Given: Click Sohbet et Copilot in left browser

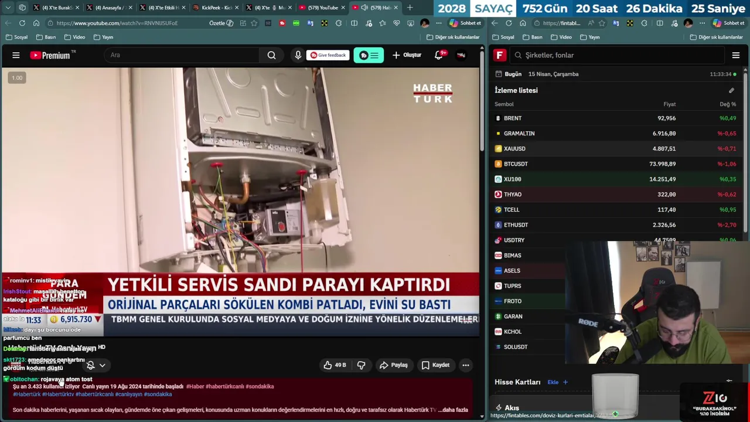Looking at the screenshot, I should [465, 23].
